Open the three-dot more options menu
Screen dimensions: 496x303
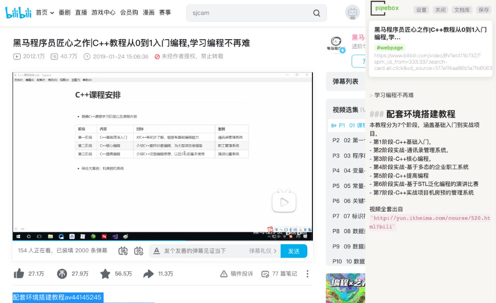point(307,274)
